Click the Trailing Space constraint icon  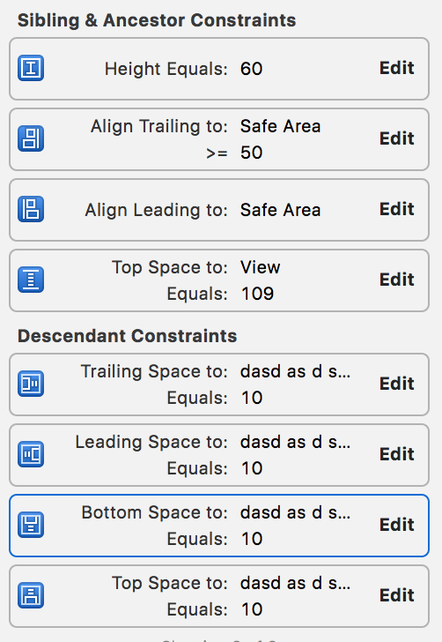(x=31, y=384)
